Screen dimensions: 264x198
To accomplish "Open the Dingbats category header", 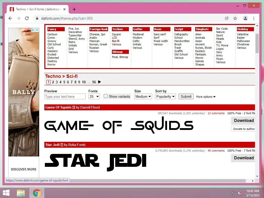I will pos(204,29).
